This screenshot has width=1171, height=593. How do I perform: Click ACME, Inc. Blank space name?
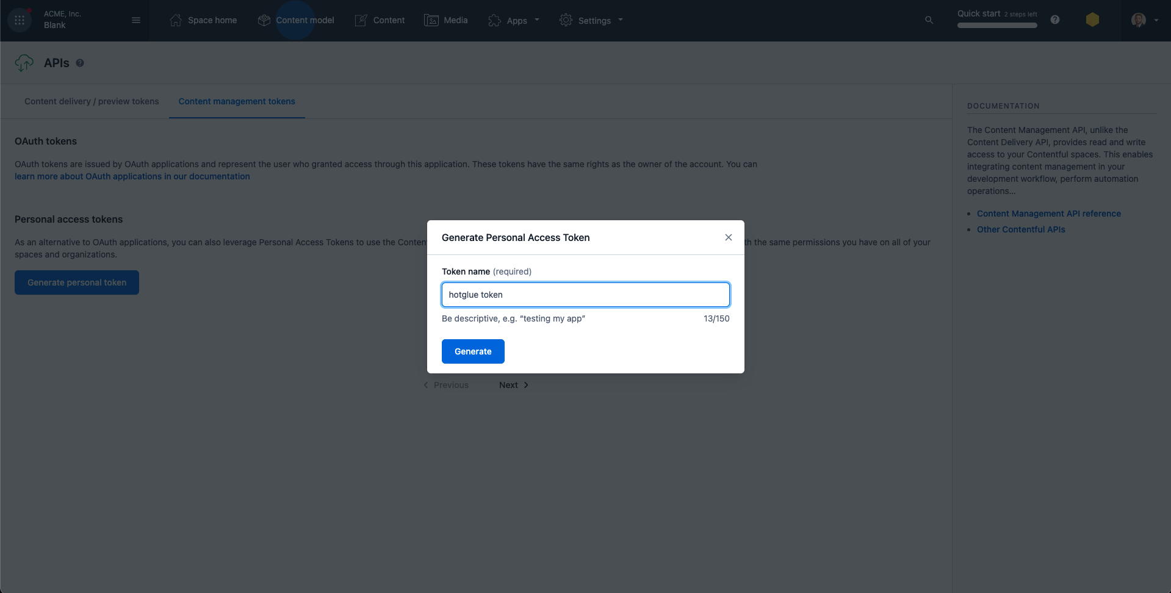(x=62, y=20)
